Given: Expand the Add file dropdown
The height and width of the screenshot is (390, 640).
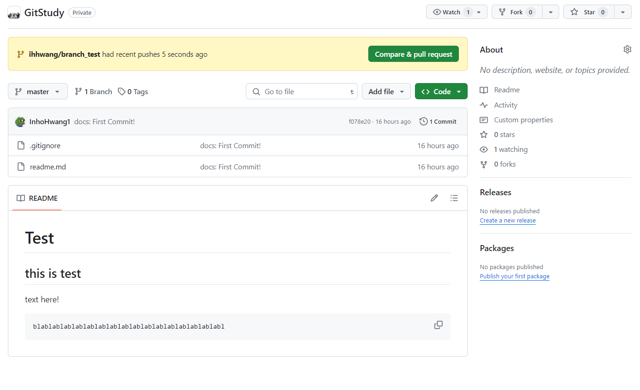Looking at the screenshot, I should pyautogui.click(x=386, y=91).
